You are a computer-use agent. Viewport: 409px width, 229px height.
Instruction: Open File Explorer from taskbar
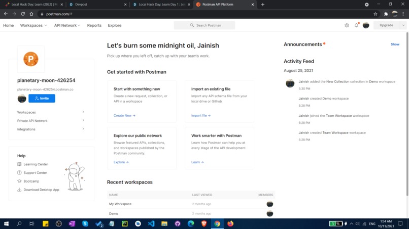coord(164,223)
